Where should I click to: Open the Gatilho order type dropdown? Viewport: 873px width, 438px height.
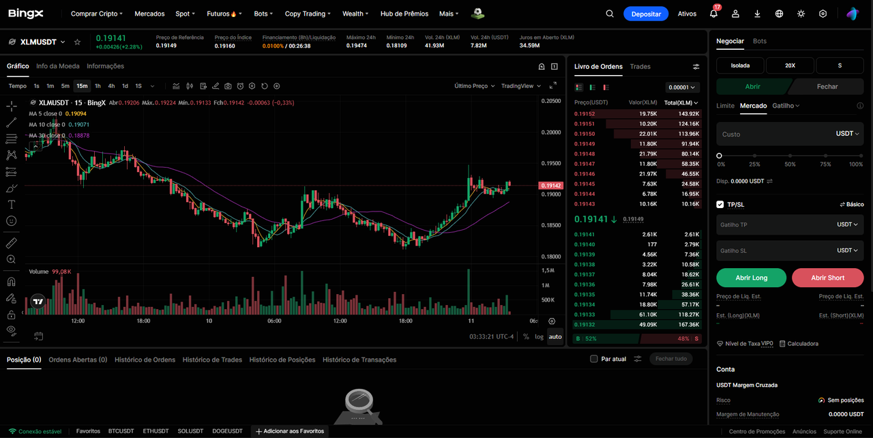[786, 106]
